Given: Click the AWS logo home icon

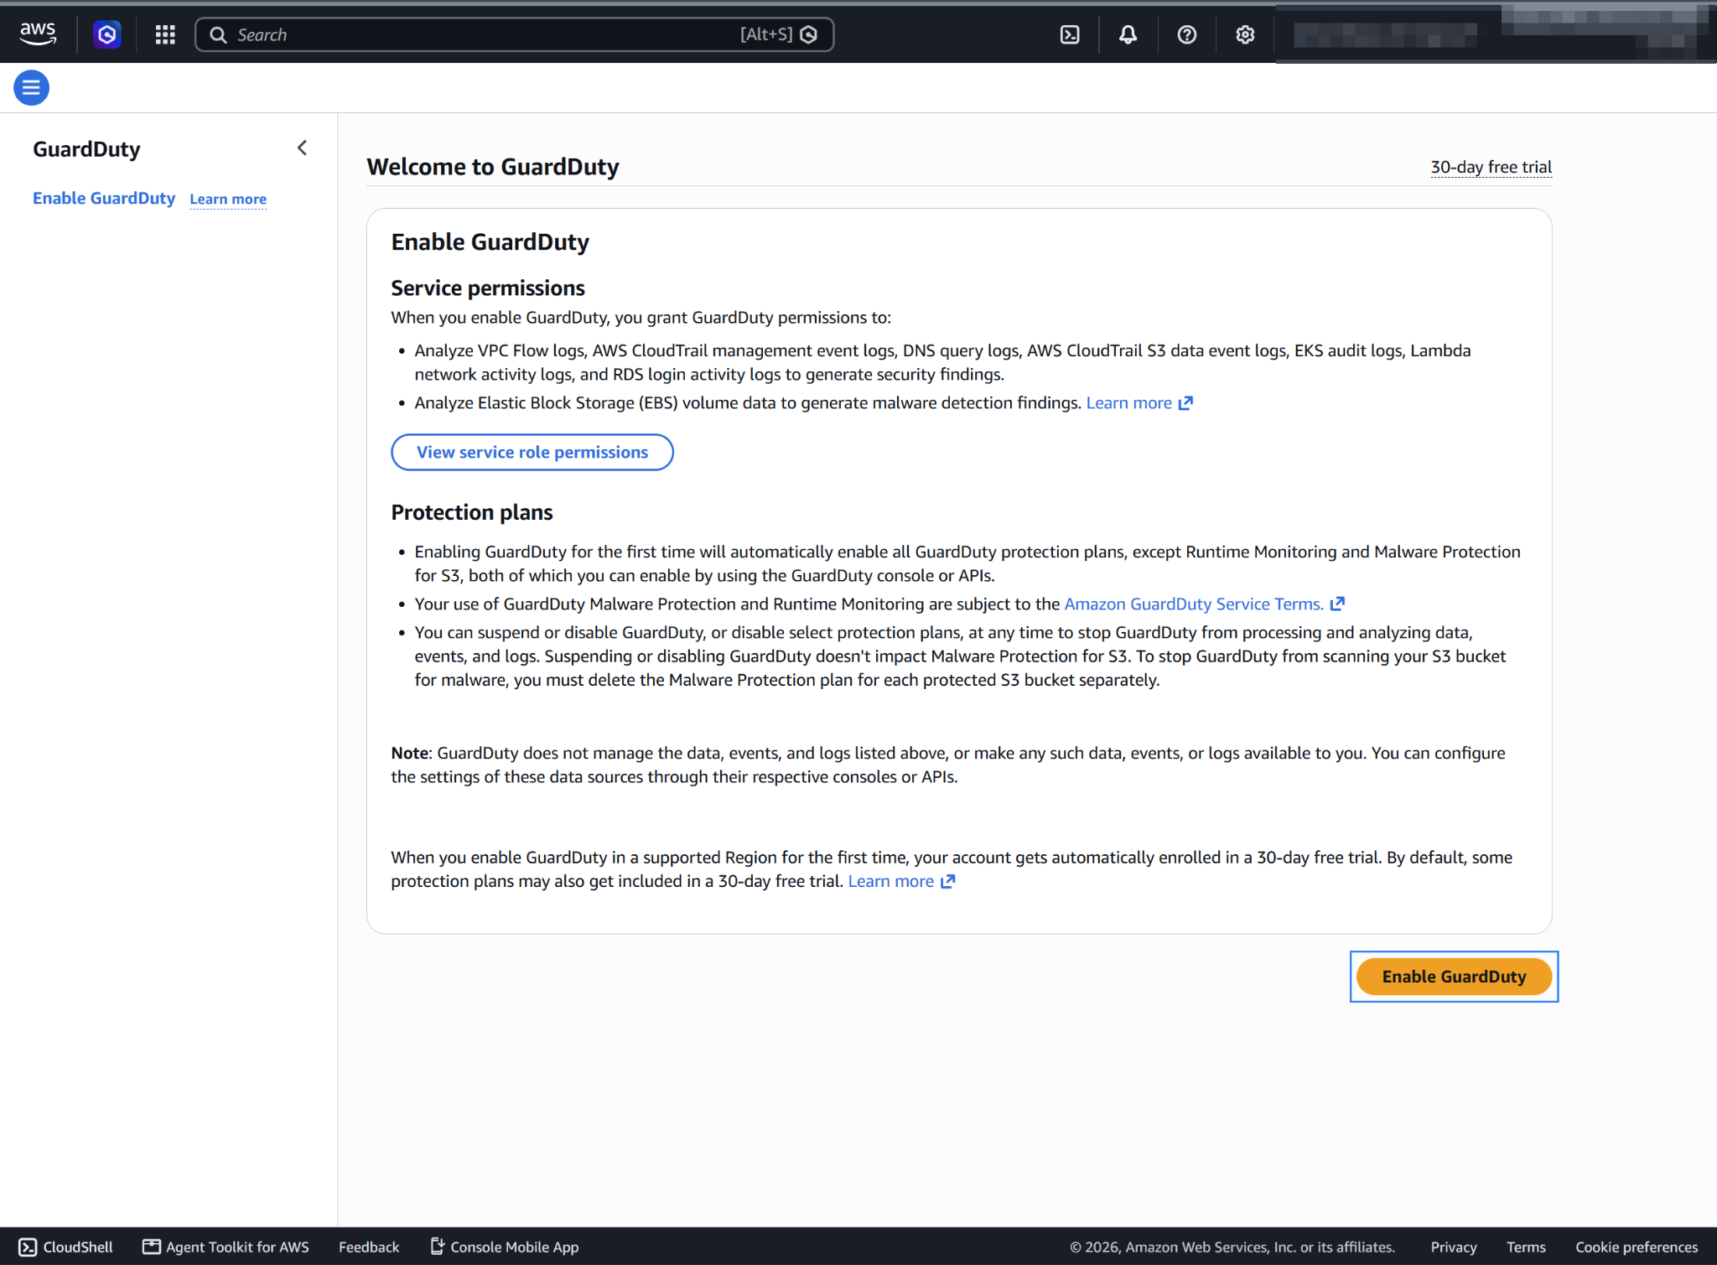Looking at the screenshot, I should 38,34.
